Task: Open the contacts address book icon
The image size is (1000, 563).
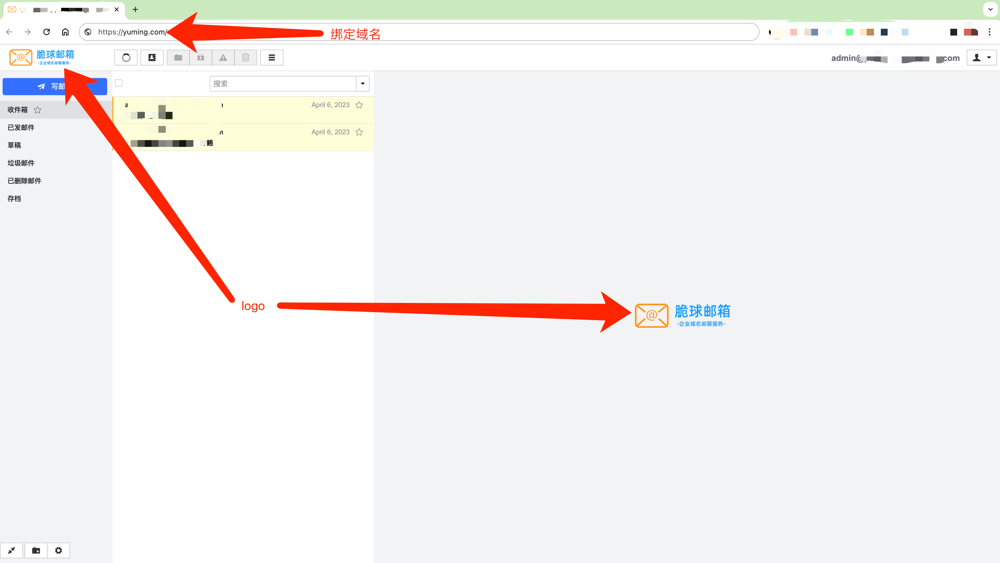Action: (x=152, y=58)
